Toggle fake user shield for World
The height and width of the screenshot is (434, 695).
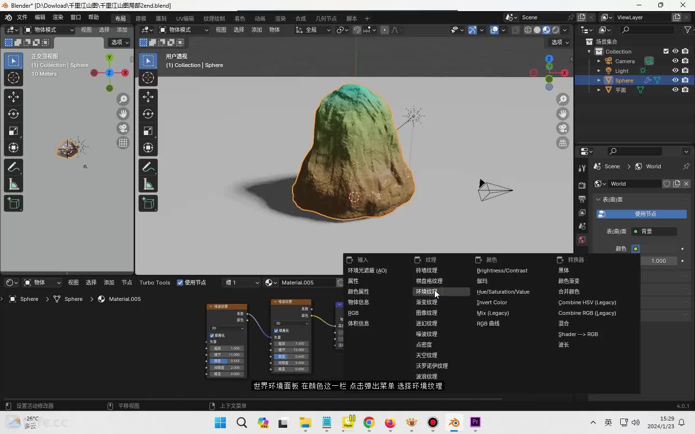click(667, 184)
